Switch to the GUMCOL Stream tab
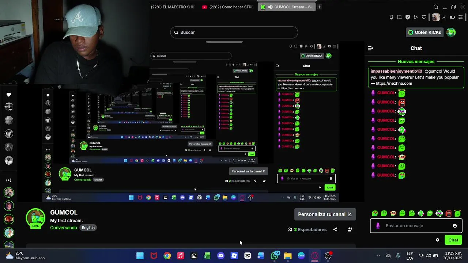This screenshot has height=263, width=468. [x=287, y=7]
